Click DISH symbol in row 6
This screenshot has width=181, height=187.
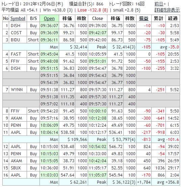[x=16, y=68]
